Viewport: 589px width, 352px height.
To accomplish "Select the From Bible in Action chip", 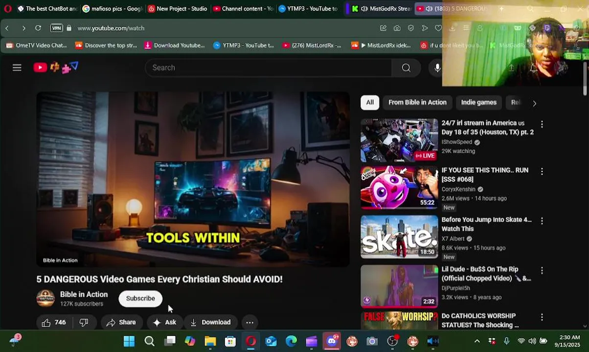I will 417,102.
